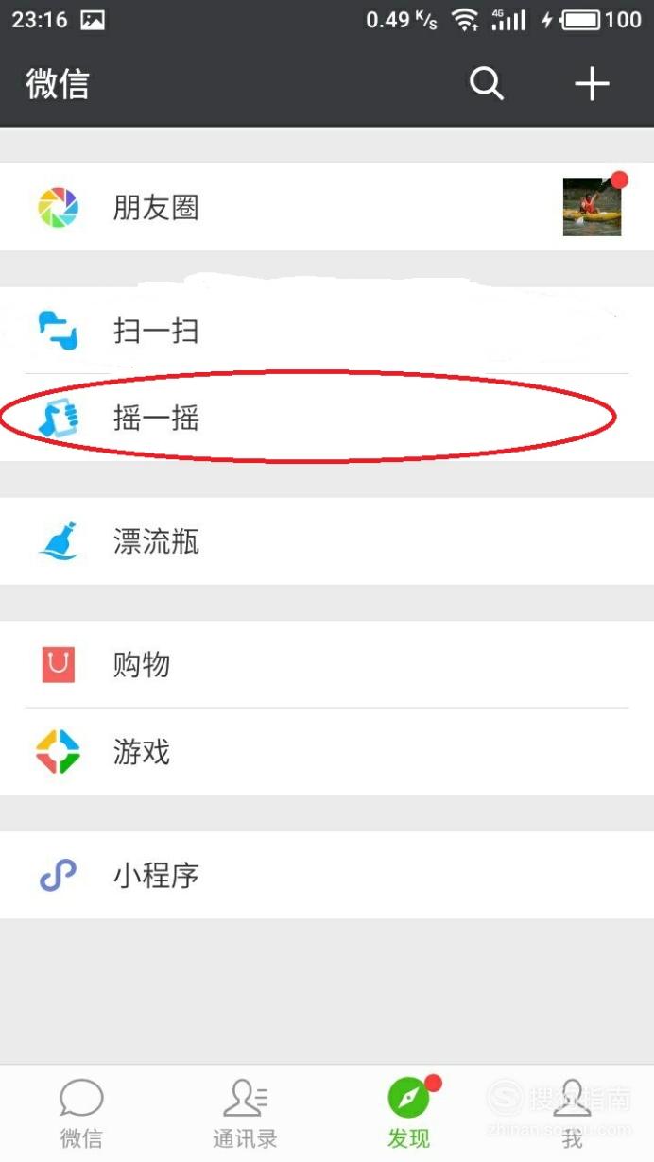Open the plus add menu

592,85
